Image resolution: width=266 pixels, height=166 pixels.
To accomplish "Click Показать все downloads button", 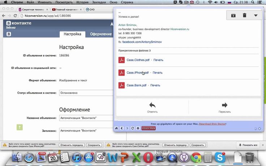I will 248,145.
